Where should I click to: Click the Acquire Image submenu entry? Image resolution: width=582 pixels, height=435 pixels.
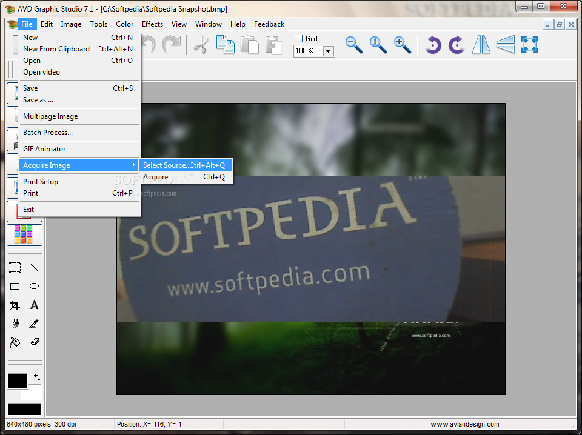tap(79, 165)
